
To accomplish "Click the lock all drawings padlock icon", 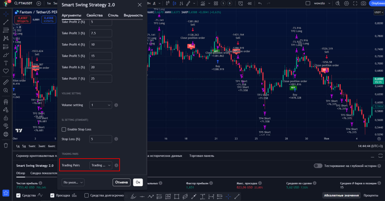I will coord(6,118).
